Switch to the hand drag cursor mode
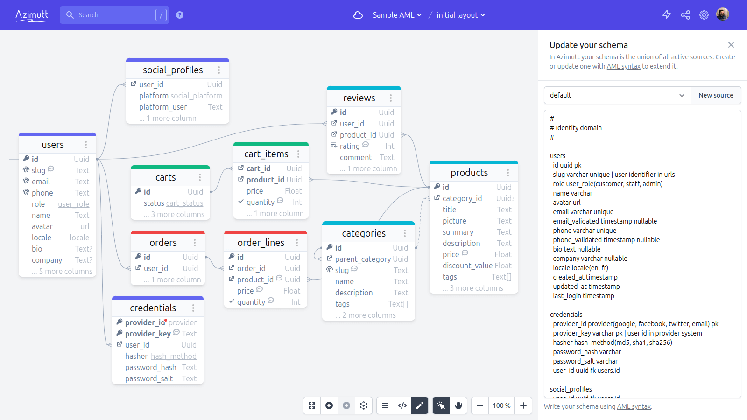This screenshot has width=747, height=420. [x=458, y=406]
